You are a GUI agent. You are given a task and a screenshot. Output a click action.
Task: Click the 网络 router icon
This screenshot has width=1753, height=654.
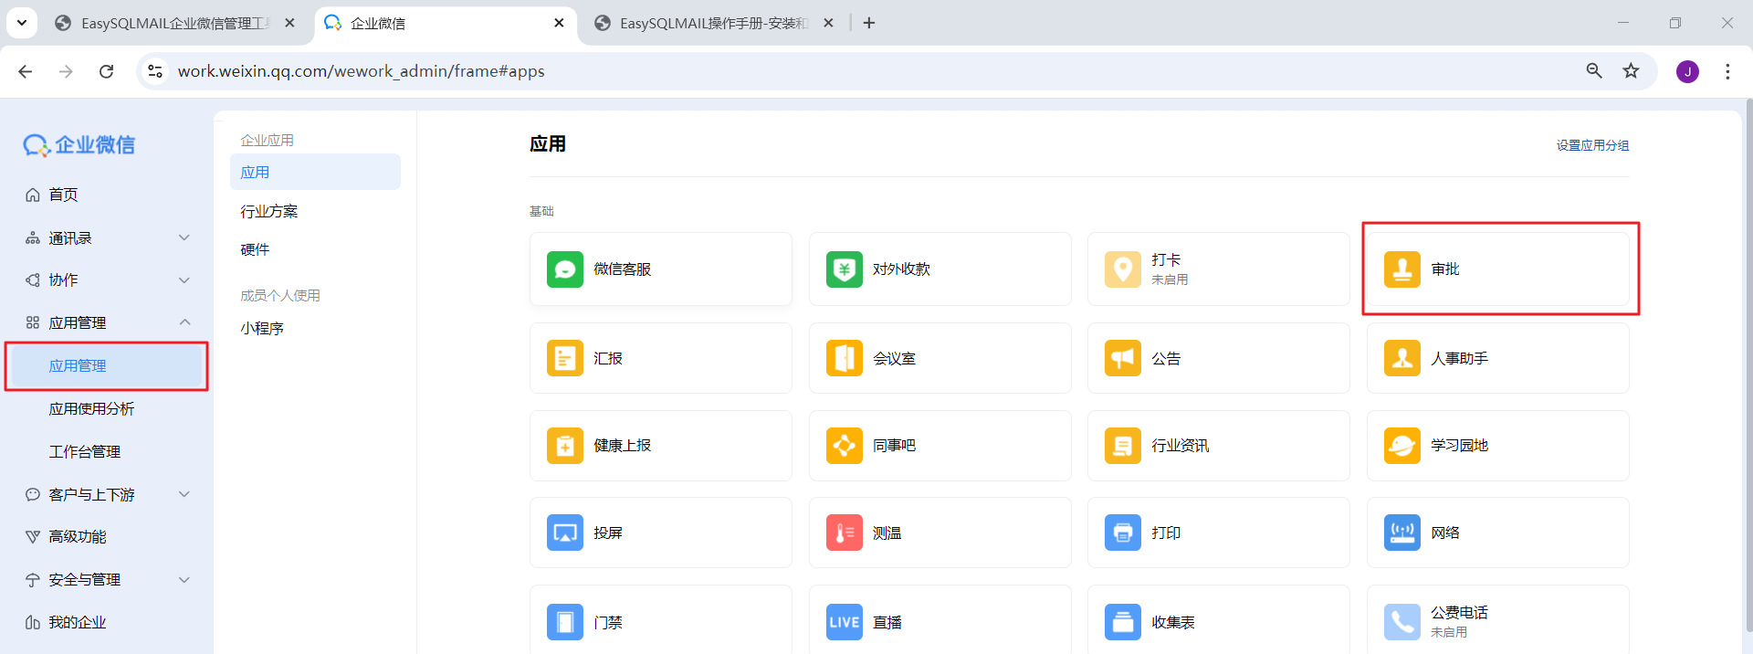pos(1401,533)
